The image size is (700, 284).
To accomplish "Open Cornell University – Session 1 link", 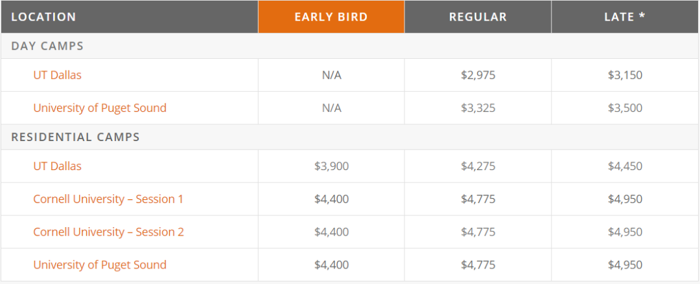I will (108, 199).
